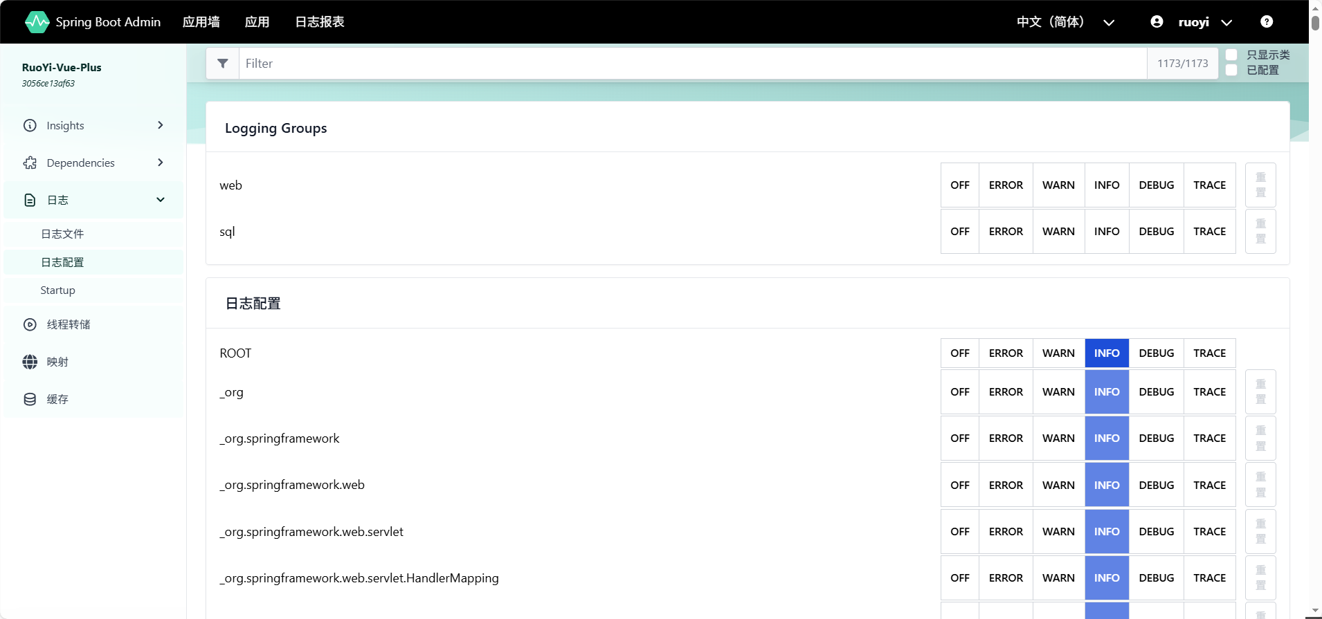Click into the Filter input field
Screen dimensions: 1322x619
692,64
